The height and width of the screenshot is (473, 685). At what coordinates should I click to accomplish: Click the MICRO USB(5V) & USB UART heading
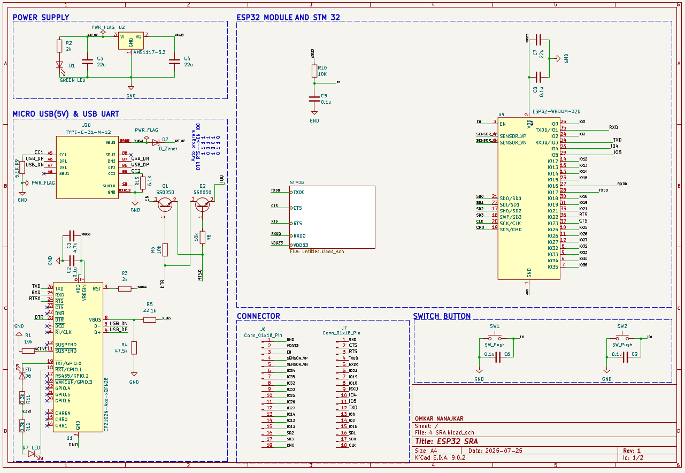[x=66, y=114]
